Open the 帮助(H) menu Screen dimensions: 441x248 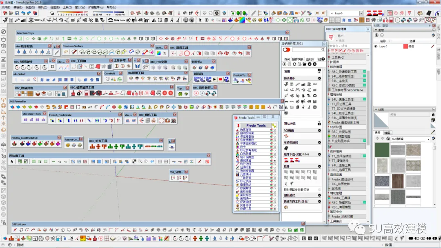click(111, 7)
